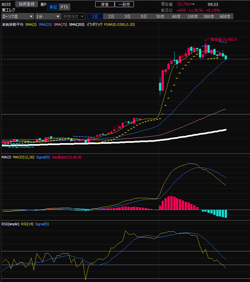Switch to the 5日 period tab
This screenshot has width=250, height=282.
click(x=144, y=16)
